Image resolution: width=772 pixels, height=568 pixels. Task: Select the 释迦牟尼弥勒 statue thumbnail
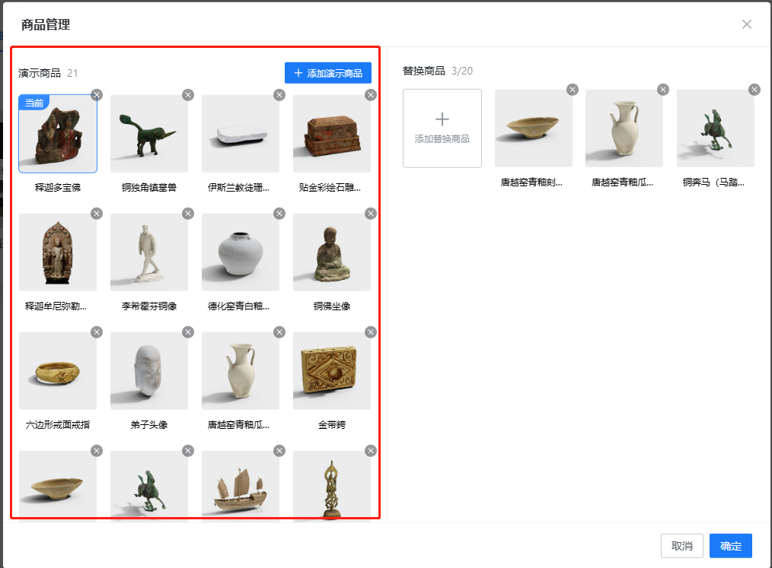58,252
